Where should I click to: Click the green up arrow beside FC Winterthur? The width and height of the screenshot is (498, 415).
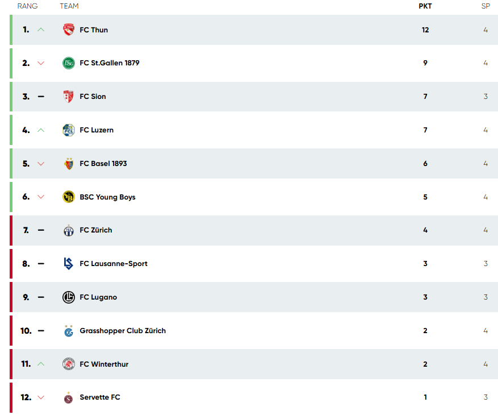41,364
